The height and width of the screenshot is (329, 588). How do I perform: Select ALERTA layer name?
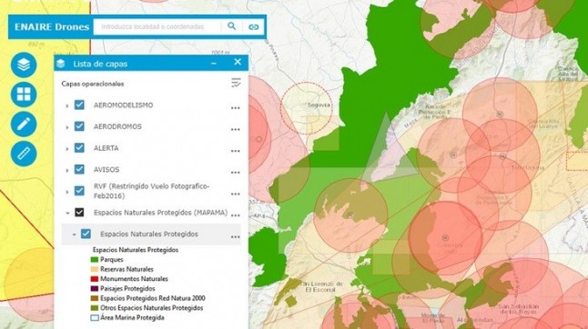coord(106,148)
